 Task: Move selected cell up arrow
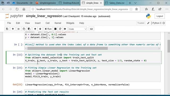point(35,29)
